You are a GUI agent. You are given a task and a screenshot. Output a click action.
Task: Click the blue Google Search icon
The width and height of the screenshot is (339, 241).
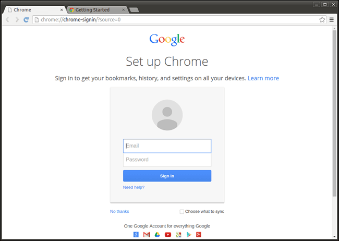point(136,235)
